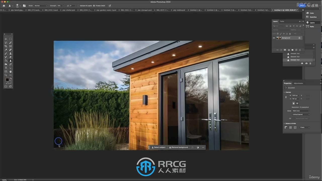Open the brush preset picker dropdown
The image size is (322, 181).
point(20,6)
